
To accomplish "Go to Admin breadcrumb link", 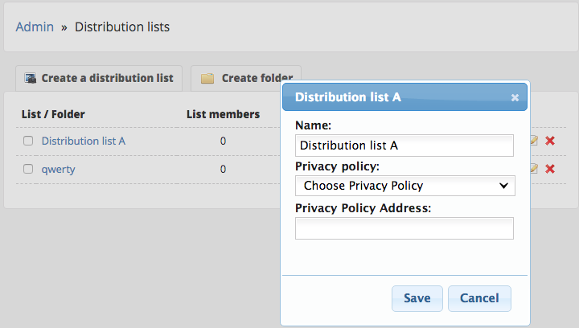I will pos(35,27).
